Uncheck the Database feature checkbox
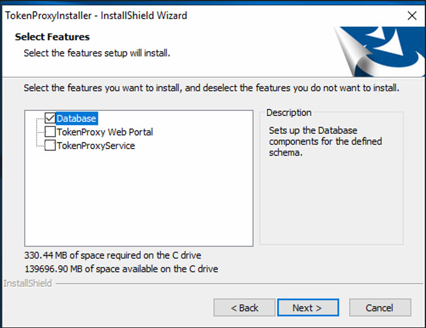 (x=50, y=118)
